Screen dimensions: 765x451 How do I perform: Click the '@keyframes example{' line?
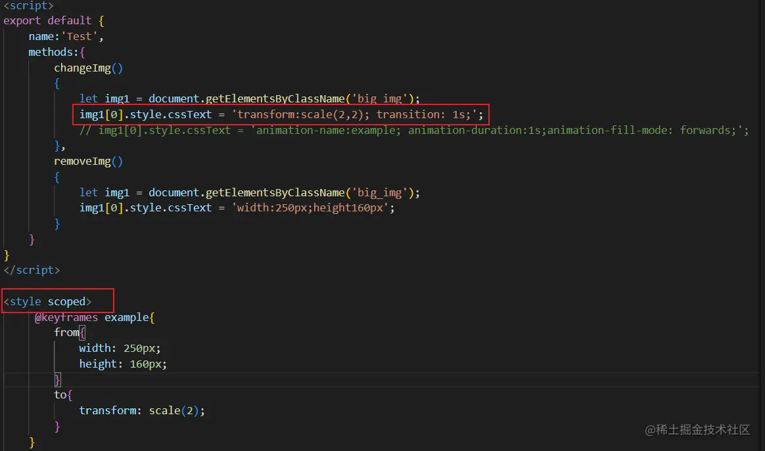pos(95,317)
